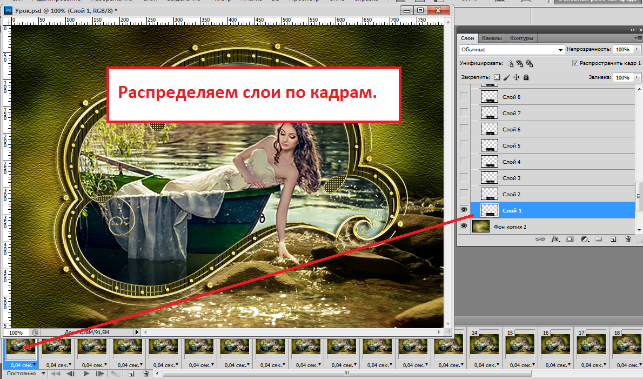Uncheck Распространить кадр 1 checkbox

[575, 63]
